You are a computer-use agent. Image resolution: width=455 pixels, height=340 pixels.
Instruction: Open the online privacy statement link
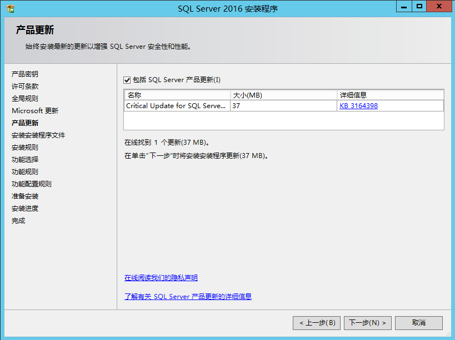point(161,278)
